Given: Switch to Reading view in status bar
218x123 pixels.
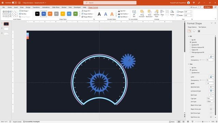Looking at the screenshot, I should (188, 122).
